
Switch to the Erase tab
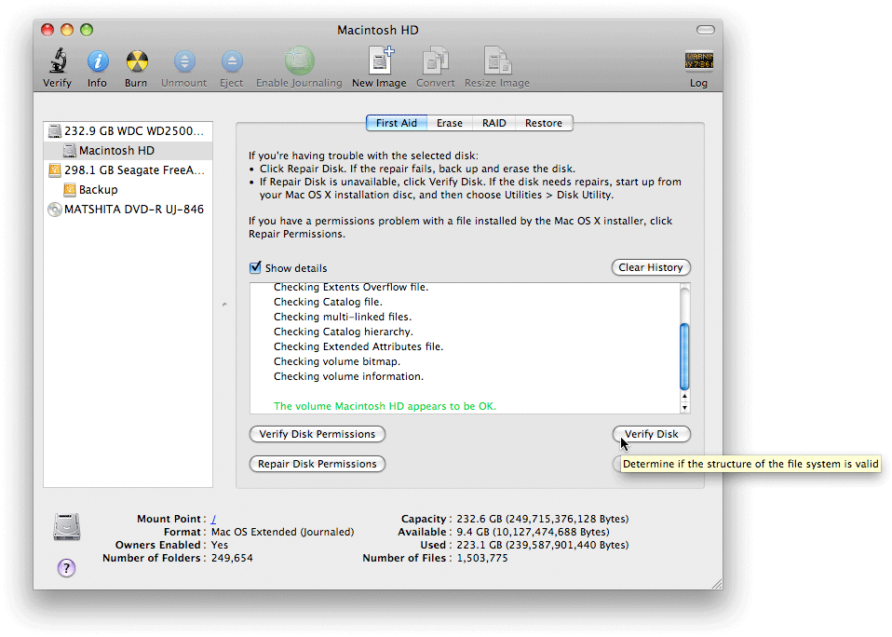(x=451, y=122)
